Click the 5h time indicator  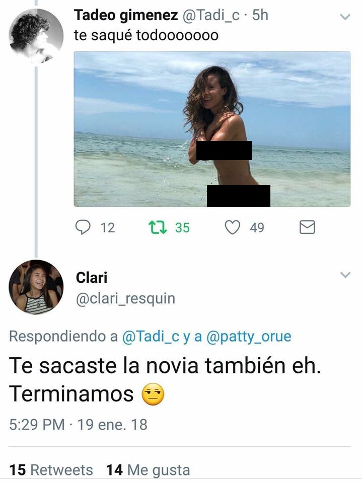click(x=260, y=15)
